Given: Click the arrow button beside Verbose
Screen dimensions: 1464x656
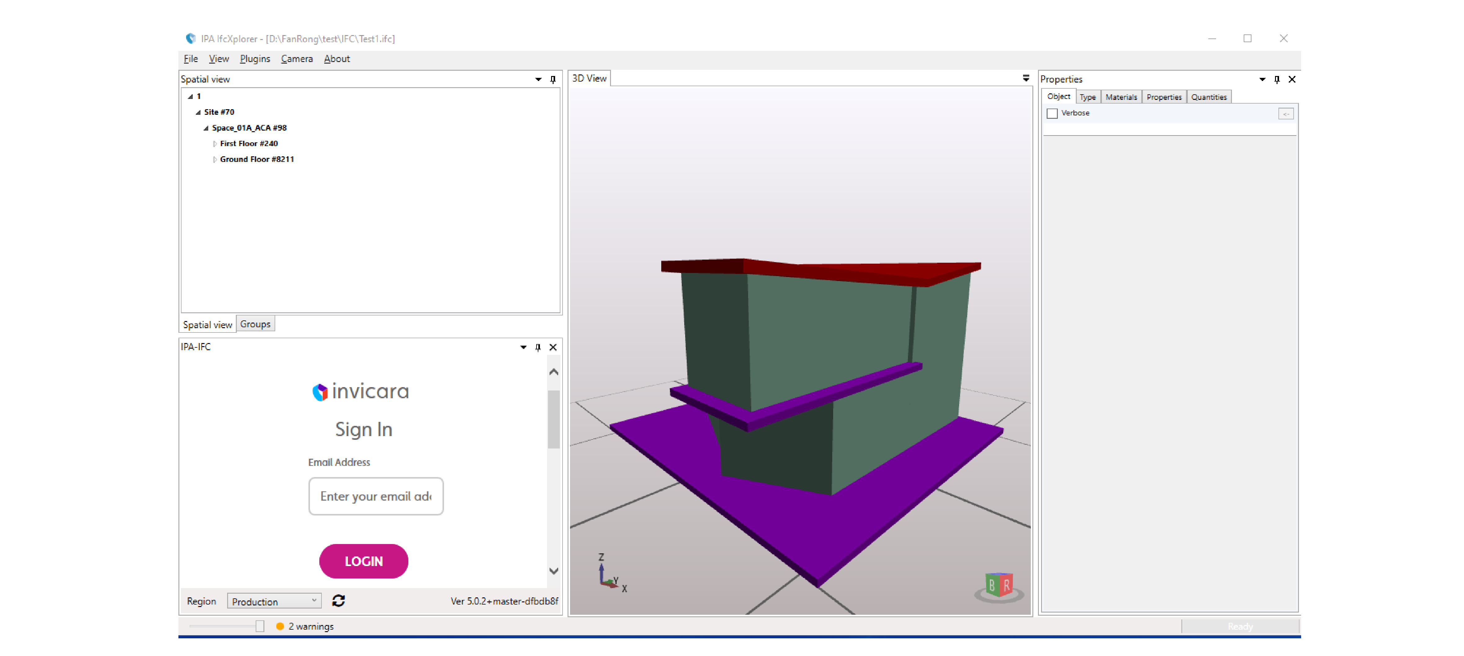Looking at the screenshot, I should click(1286, 114).
